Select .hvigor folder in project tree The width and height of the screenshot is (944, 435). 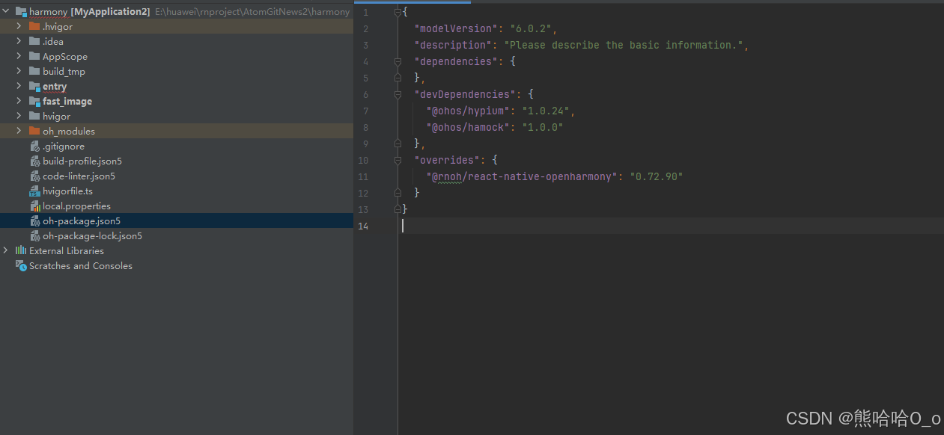click(58, 26)
